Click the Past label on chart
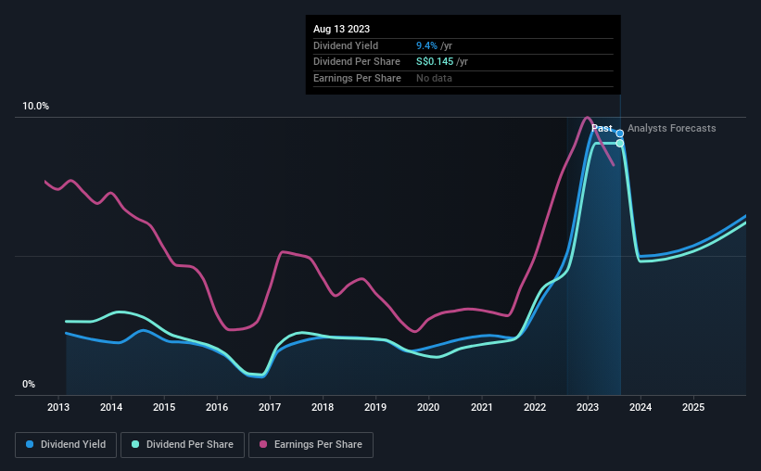Image resolution: width=761 pixels, height=471 pixels. 602,128
